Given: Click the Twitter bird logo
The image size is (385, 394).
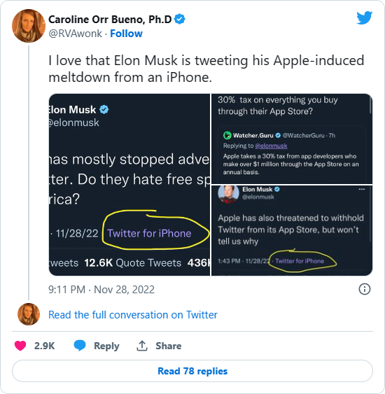Looking at the screenshot, I should [365, 17].
